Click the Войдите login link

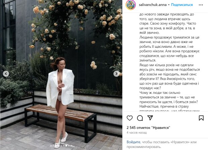coord(133,142)
